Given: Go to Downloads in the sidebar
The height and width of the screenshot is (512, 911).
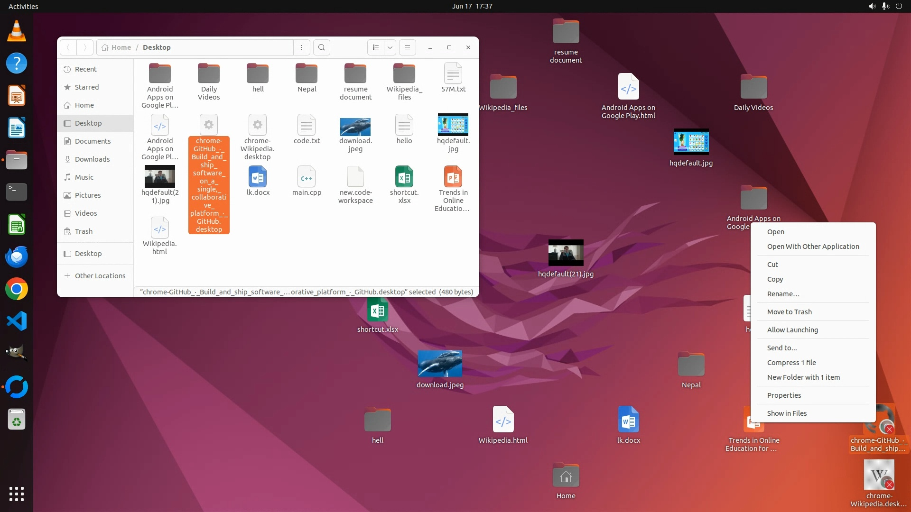Looking at the screenshot, I should (92, 159).
